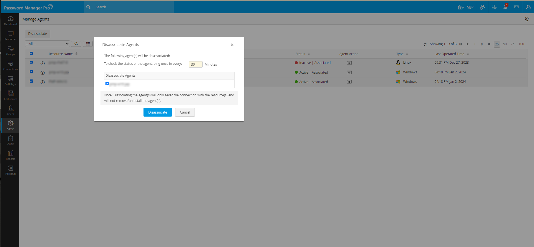Viewport: 534px width, 247px height.
Task: Click the Agent Action column header
Action: 349,54
